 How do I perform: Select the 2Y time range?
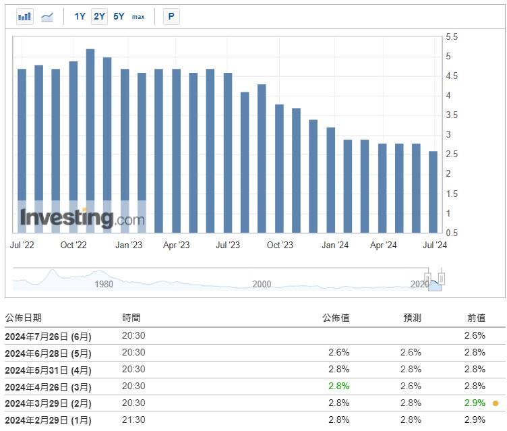[x=99, y=16]
